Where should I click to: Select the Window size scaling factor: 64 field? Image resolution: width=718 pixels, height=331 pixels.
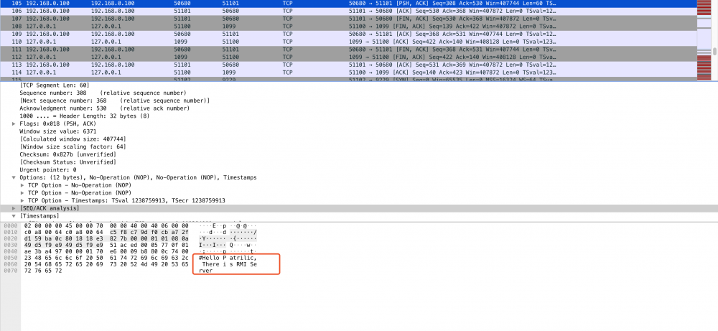(x=73, y=146)
